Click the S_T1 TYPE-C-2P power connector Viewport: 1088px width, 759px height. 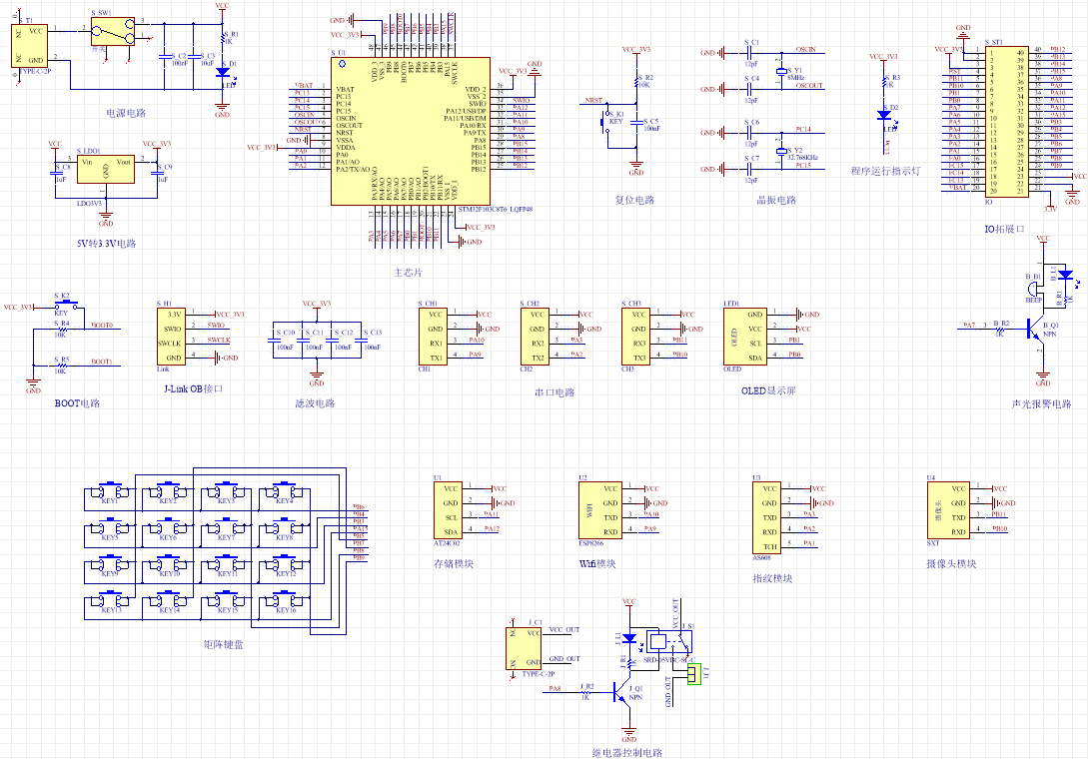pos(29,46)
